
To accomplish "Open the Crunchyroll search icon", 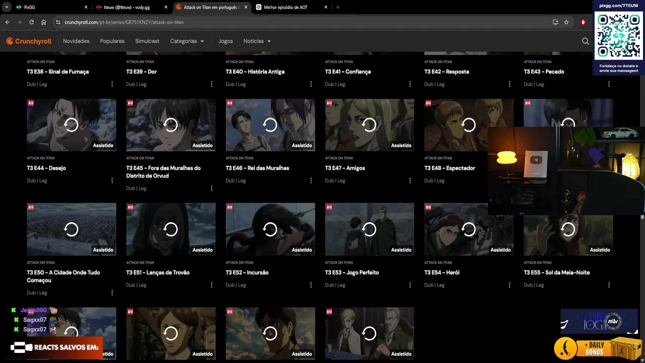I will click(585, 41).
